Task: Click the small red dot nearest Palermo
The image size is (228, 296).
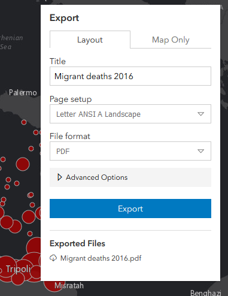Action: 24,122
